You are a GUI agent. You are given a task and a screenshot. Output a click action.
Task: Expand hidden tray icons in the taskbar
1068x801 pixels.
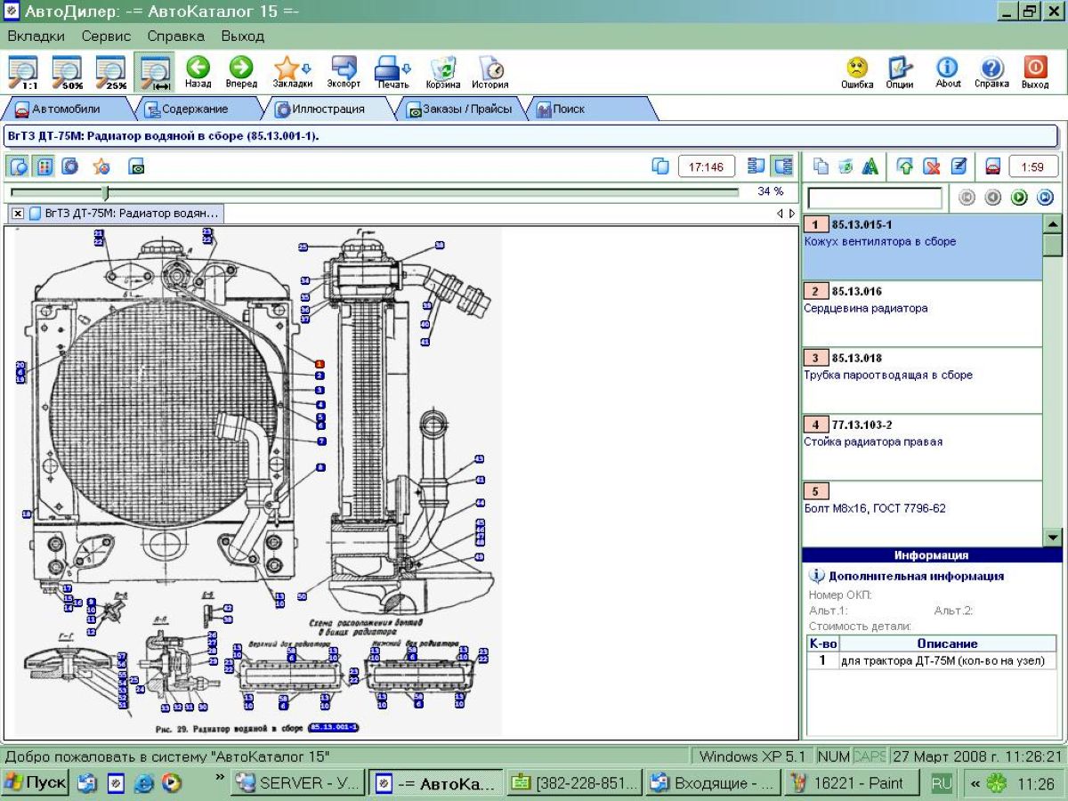coord(975,784)
